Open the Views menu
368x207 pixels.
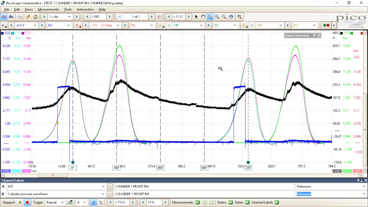pyautogui.click(x=29, y=9)
